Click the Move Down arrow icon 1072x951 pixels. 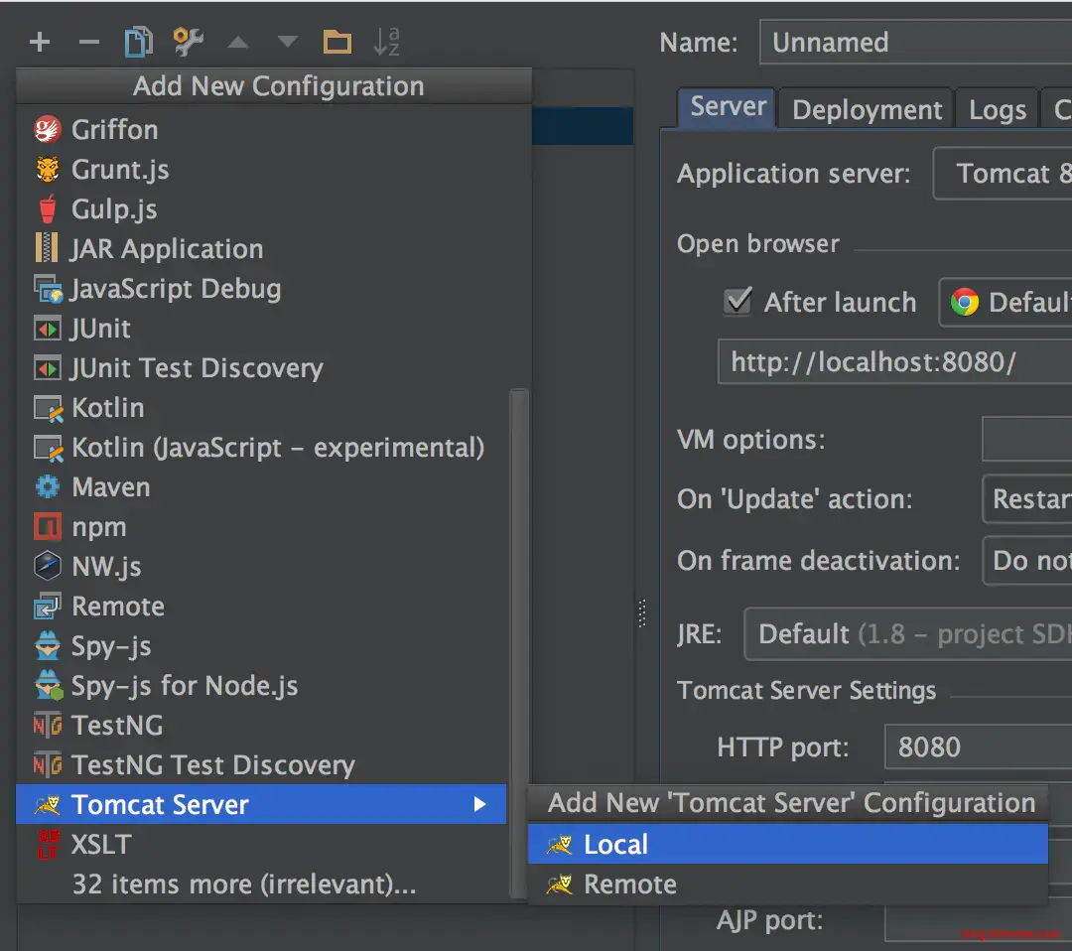click(x=288, y=42)
